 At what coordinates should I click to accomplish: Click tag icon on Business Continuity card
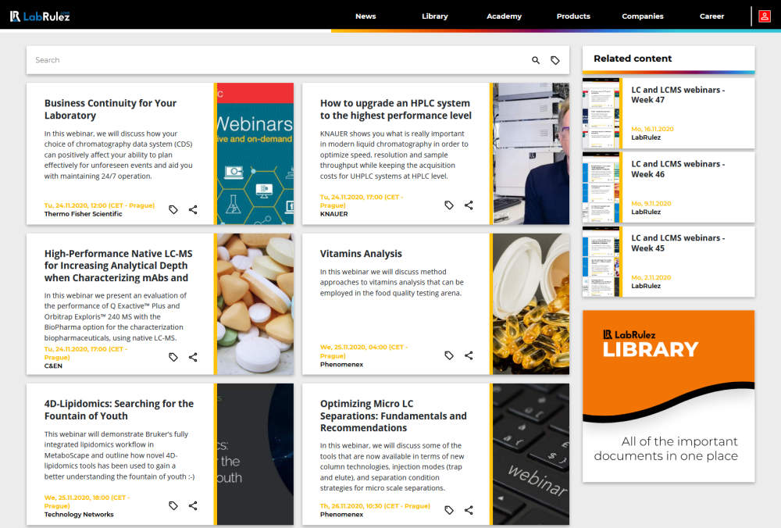pos(173,209)
